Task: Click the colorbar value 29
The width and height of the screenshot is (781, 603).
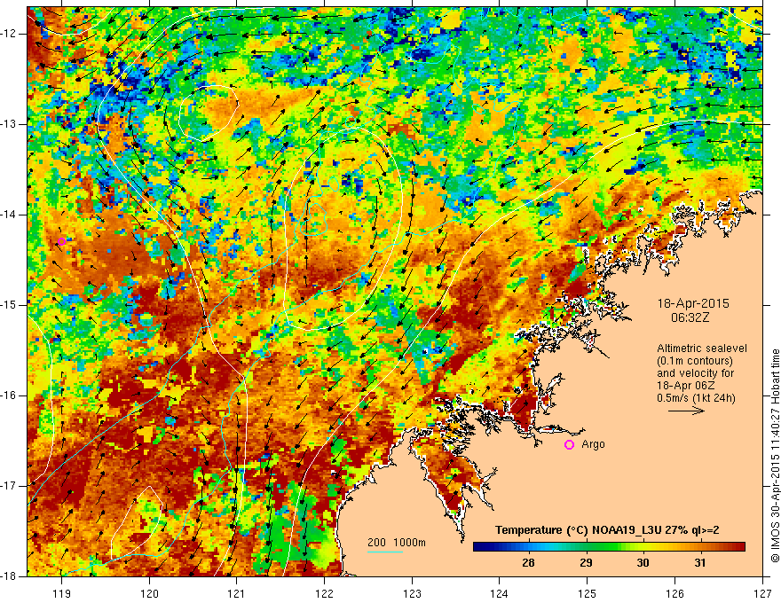Action: point(586,563)
